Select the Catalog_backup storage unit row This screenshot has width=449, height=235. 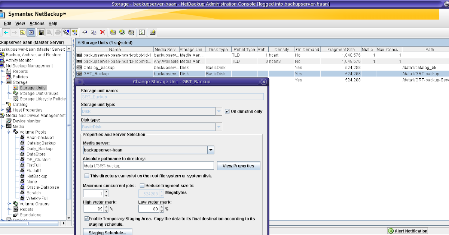262,68
